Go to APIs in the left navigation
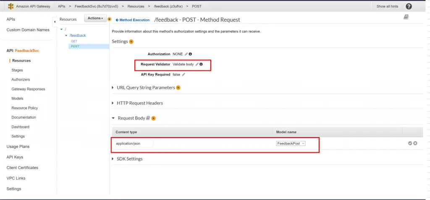Viewport: 430px width, 200px height. tap(10, 19)
